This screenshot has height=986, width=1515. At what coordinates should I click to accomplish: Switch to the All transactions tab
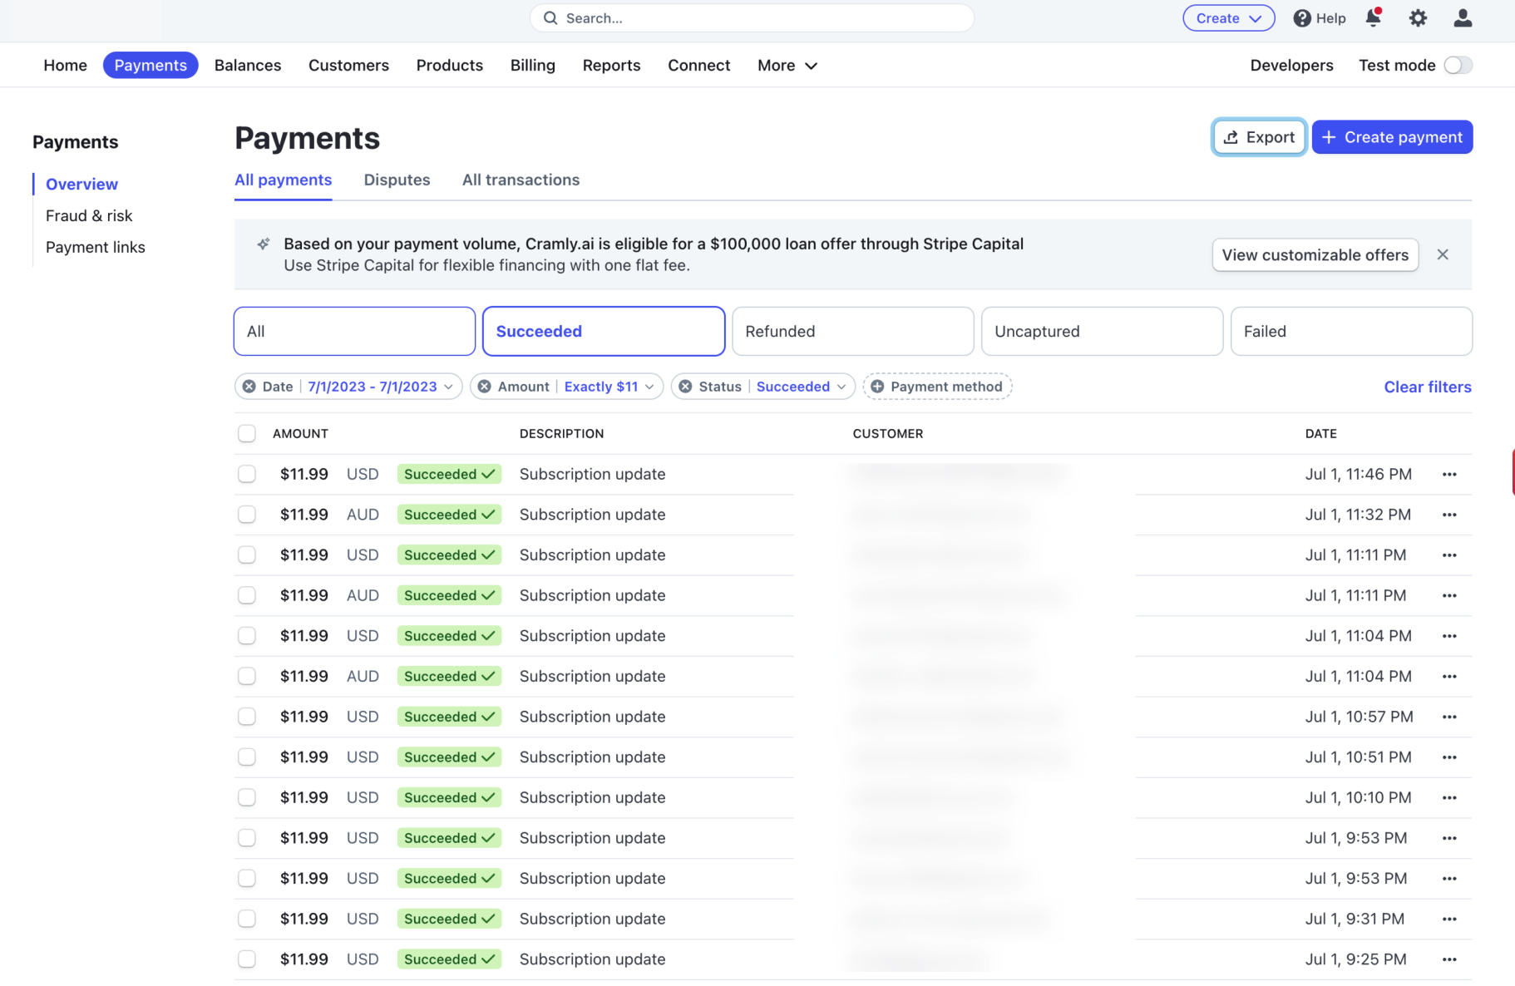click(x=521, y=180)
